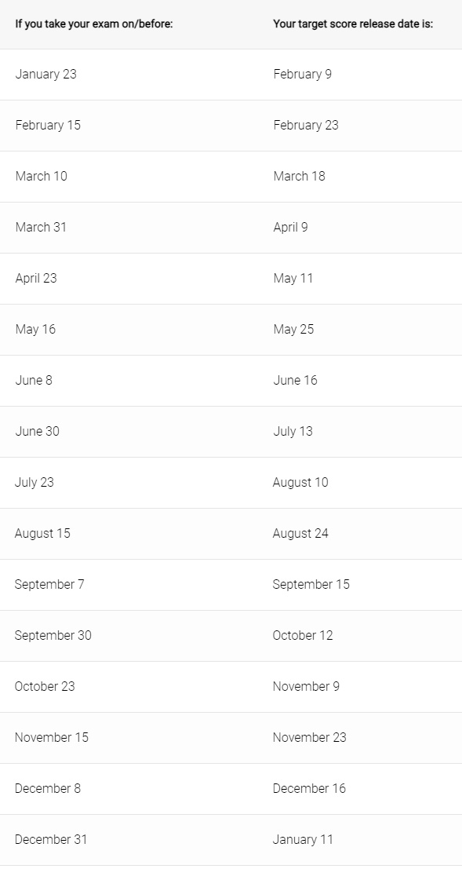The image size is (462, 869).
Task: Click the August 24 release date
Action: pos(300,533)
